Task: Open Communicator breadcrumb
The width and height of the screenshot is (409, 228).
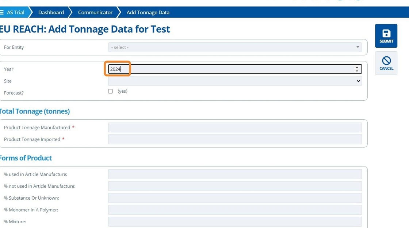Action: pos(95,12)
